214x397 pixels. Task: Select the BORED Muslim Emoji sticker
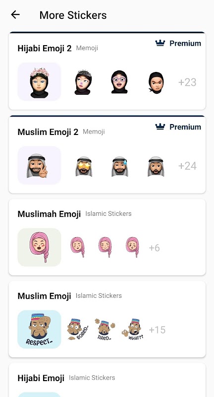click(78, 329)
